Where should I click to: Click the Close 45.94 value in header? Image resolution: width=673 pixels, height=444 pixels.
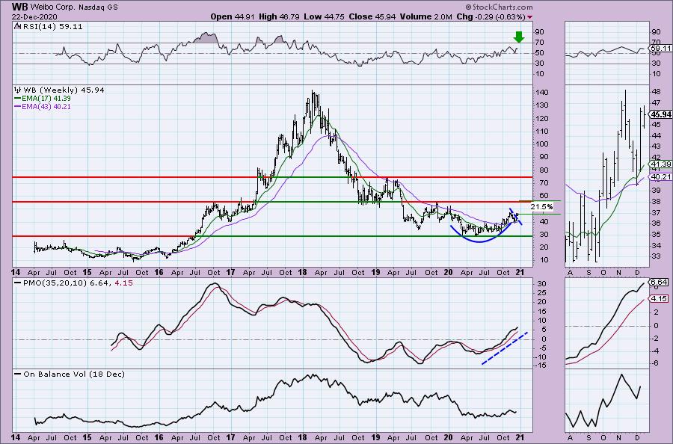click(372, 16)
